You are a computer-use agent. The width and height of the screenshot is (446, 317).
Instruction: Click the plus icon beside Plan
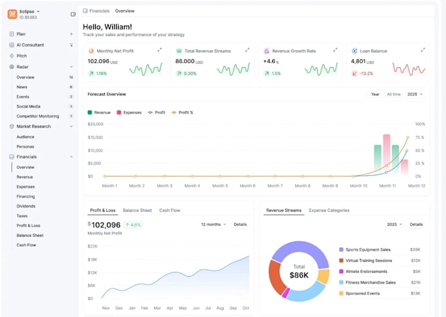71,34
